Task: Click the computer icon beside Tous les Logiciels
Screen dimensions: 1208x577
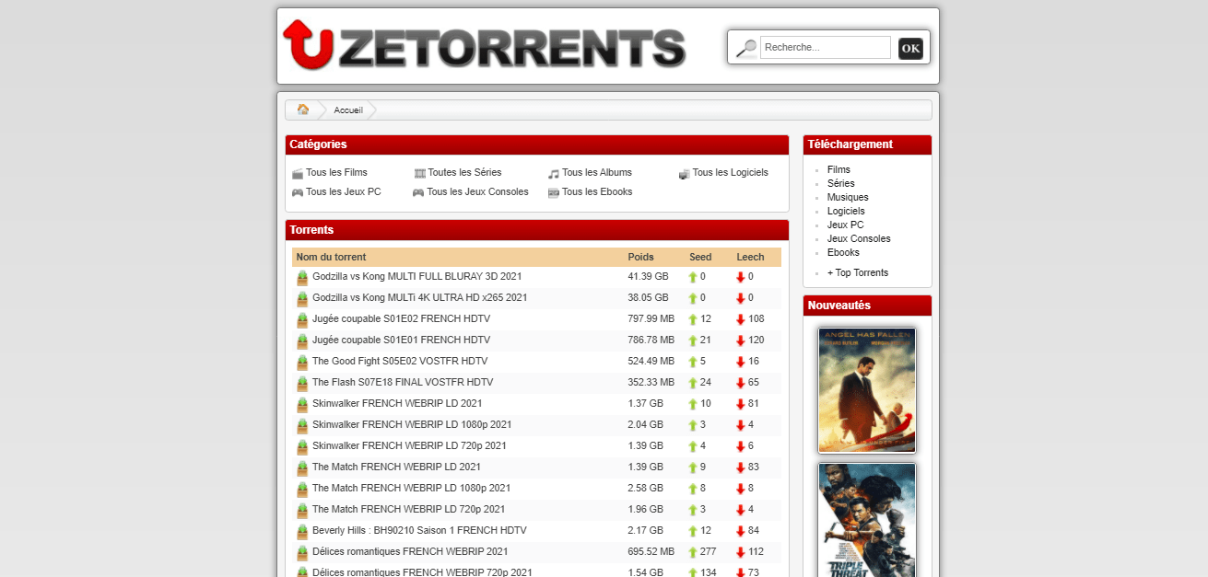Action: coord(684,173)
